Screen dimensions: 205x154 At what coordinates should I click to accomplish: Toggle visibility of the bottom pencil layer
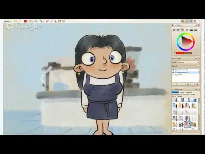click(173, 75)
